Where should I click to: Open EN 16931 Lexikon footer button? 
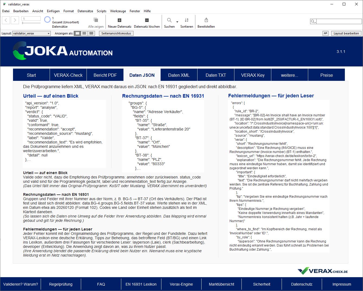[x=141, y=284]
